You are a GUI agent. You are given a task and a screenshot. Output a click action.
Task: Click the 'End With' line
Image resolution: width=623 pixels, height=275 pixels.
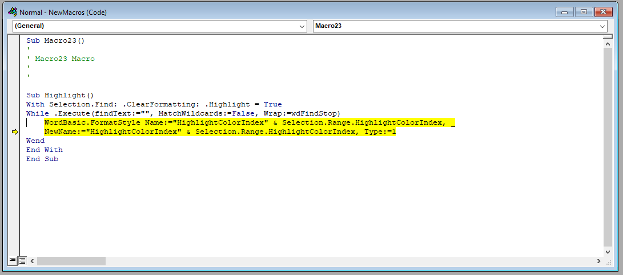tap(45, 150)
